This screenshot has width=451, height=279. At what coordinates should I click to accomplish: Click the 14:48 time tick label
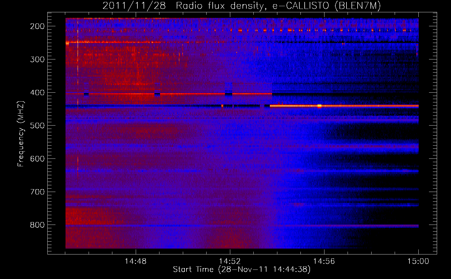[136, 261]
